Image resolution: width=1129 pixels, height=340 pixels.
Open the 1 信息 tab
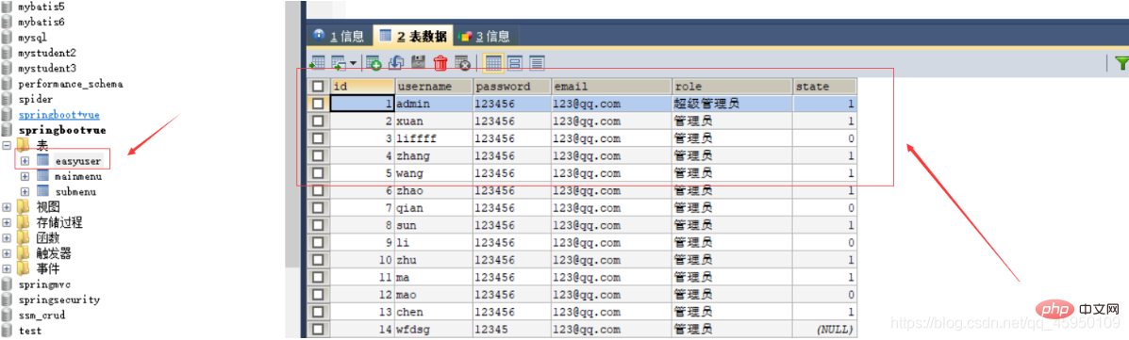[340, 36]
